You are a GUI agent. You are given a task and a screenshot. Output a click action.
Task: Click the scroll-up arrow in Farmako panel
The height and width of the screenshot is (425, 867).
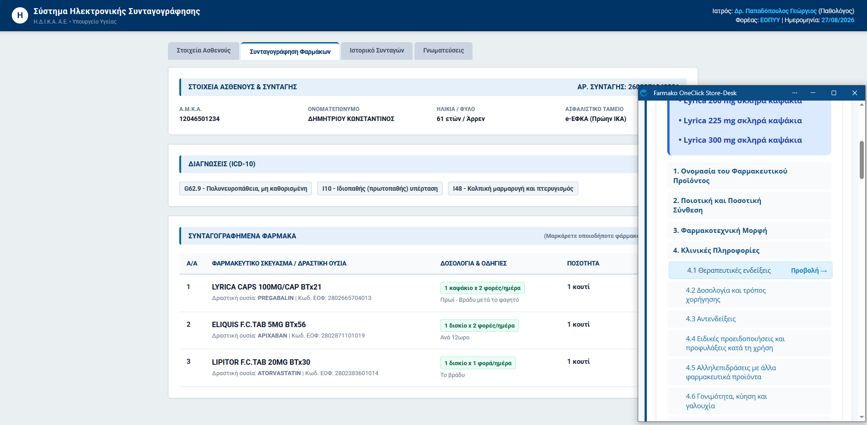pos(862,105)
